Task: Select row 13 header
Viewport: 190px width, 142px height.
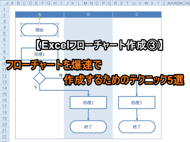Action: point(5,82)
